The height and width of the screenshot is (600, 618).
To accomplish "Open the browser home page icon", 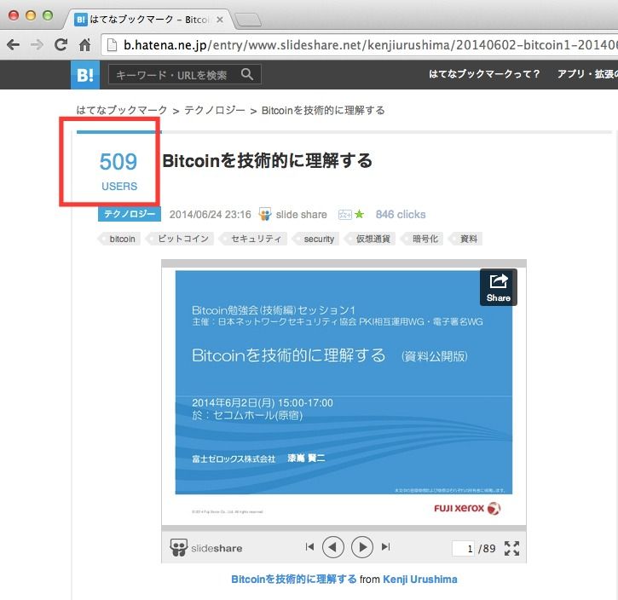I will click(84, 45).
